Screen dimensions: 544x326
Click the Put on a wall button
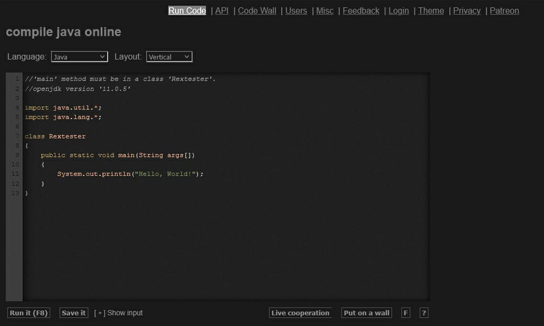pos(366,313)
